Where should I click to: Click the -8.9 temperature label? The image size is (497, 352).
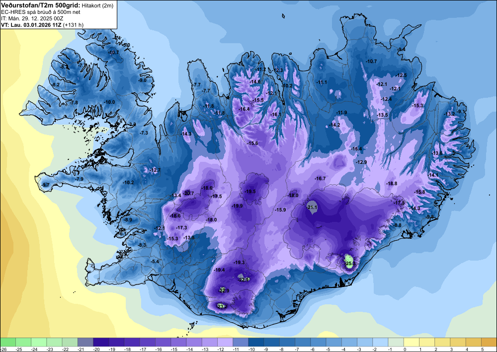pos(128,219)
